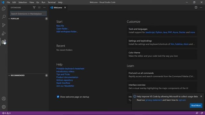
Task: Select the Welcome editor tab
Action: pos(58,8)
